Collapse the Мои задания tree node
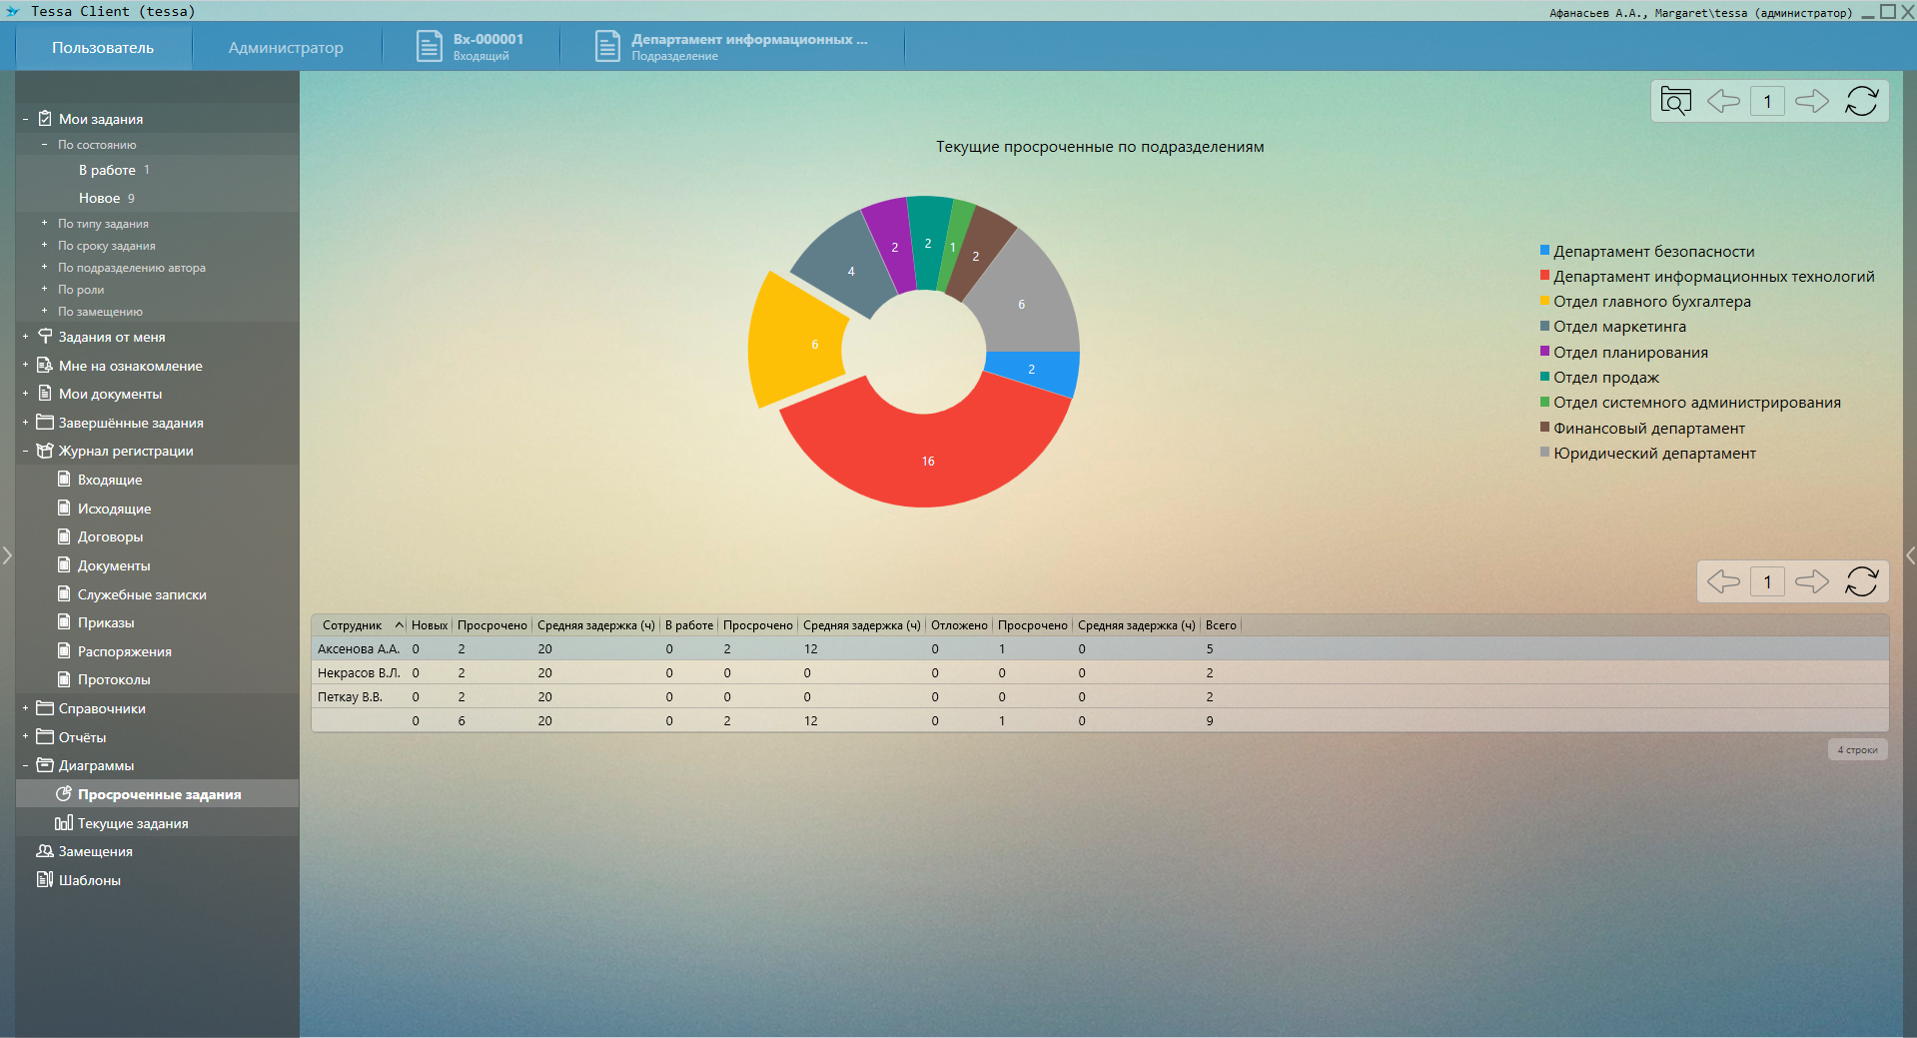This screenshot has width=1917, height=1038. click(25, 119)
